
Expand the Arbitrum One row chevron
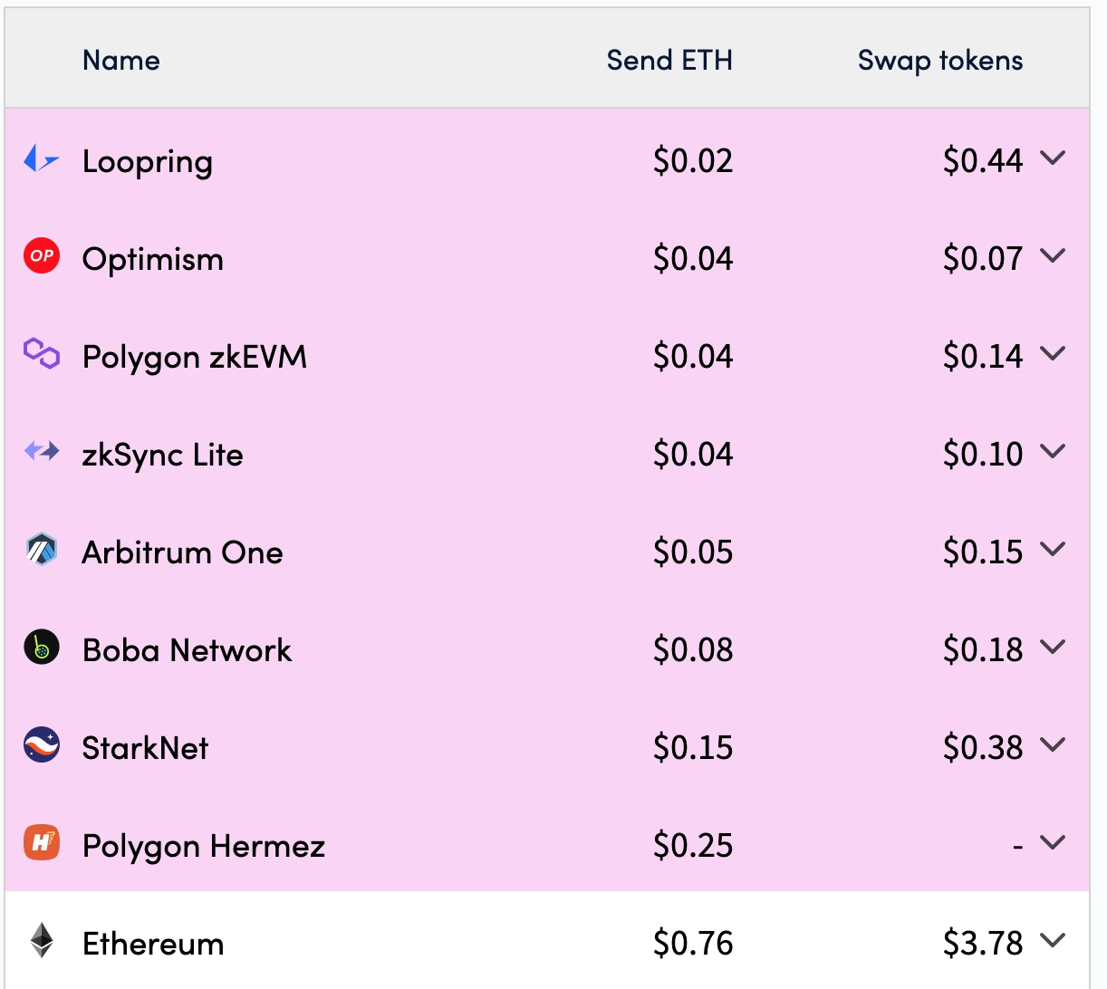(x=1053, y=550)
